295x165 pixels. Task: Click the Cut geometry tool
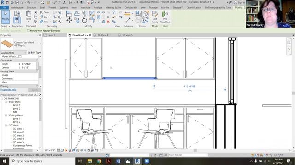coord(44,17)
